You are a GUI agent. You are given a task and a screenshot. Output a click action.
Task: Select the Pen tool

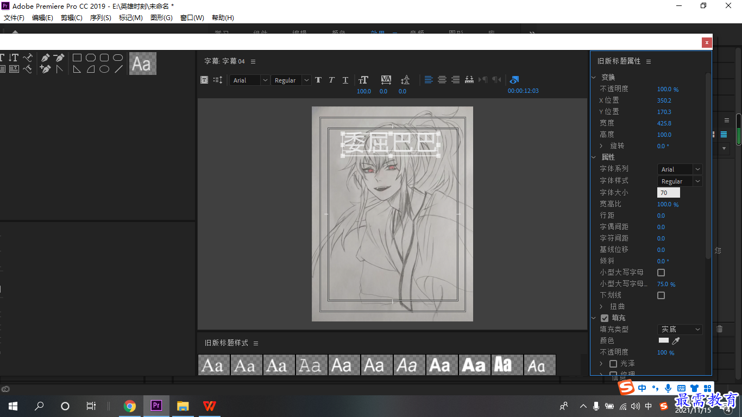tap(45, 58)
